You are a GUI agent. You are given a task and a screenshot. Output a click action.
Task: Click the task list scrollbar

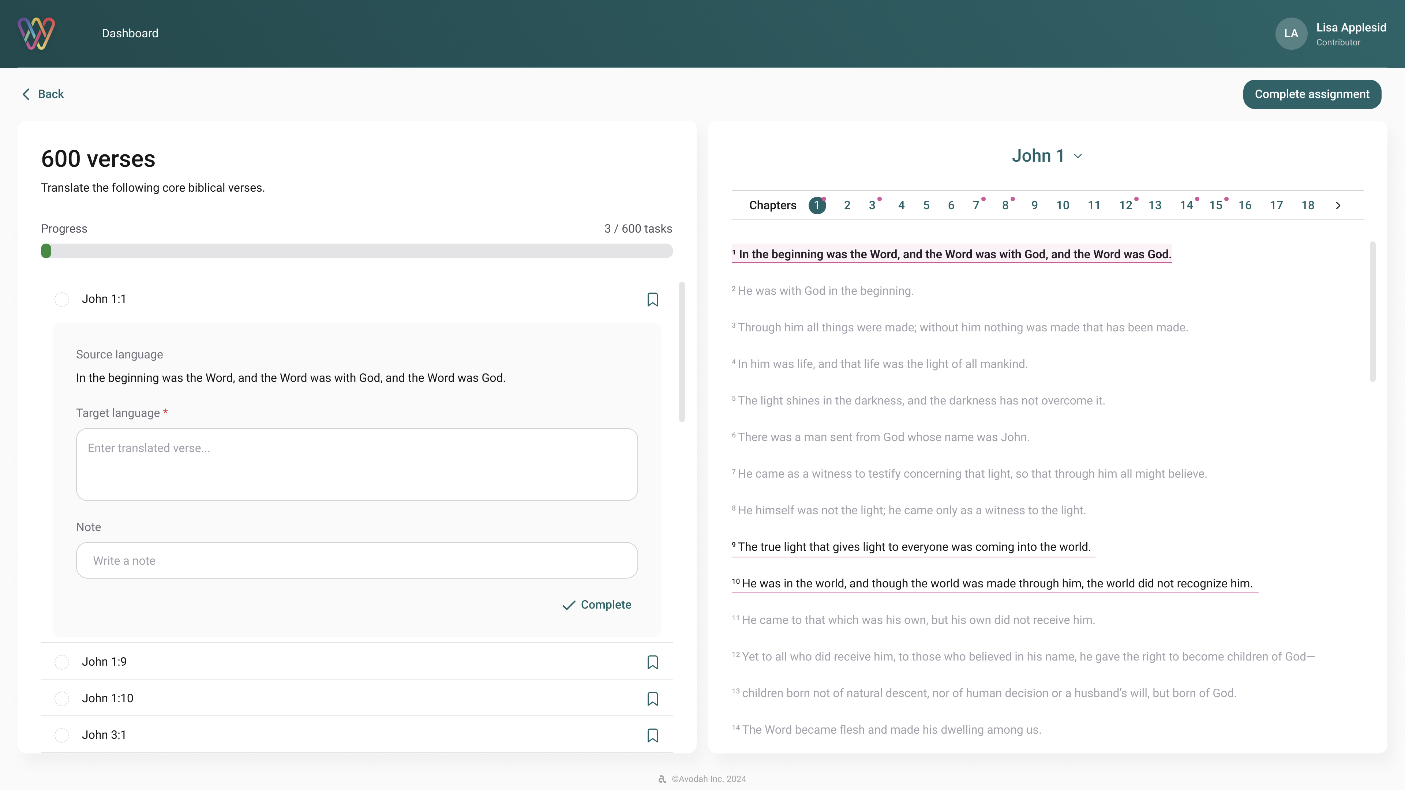coord(682,351)
